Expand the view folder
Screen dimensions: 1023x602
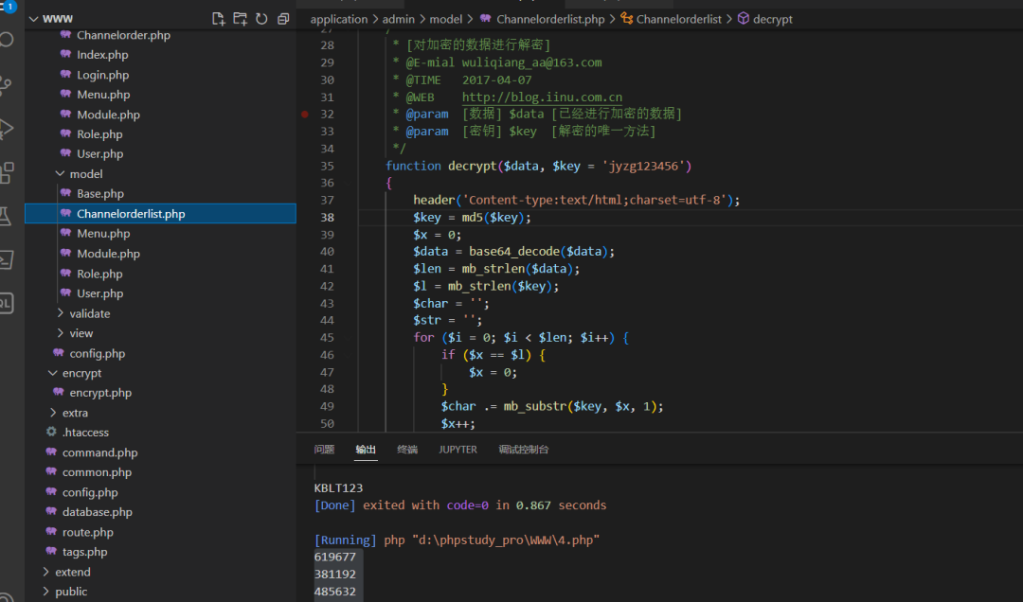coord(60,332)
